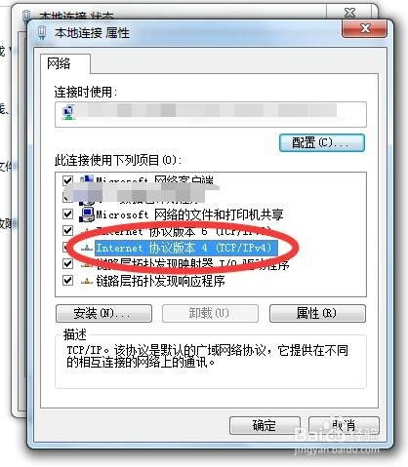This screenshot has height=467, width=408.
Task: Click the network adapter icon under 连接时使用
Action: (x=68, y=112)
